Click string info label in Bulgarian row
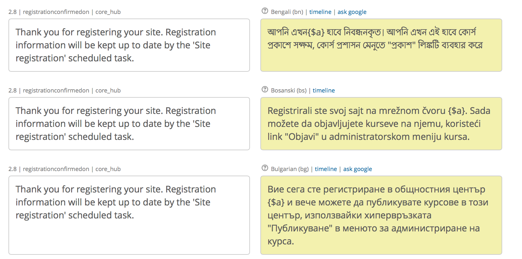 coord(65,169)
